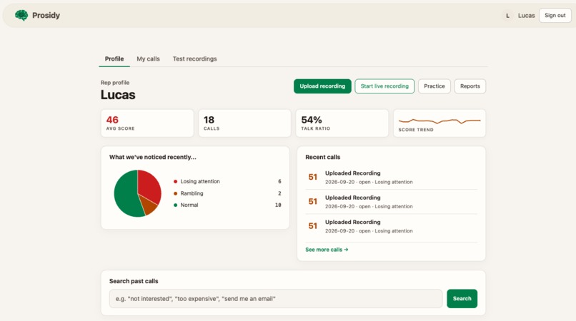
Task: Click the Losing attention count 6
Action: tap(279, 182)
